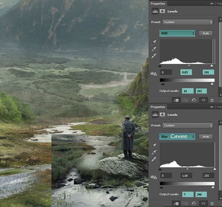The height and width of the screenshot is (207, 222).
Task: Click output levels field showing 7
Action: [x=188, y=194]
